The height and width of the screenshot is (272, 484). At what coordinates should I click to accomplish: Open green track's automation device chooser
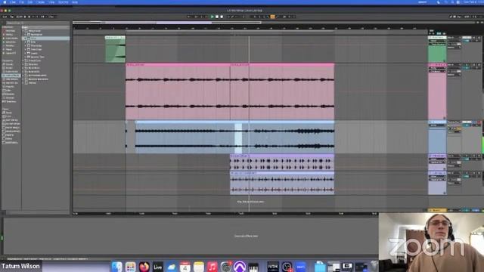(437, 41)
